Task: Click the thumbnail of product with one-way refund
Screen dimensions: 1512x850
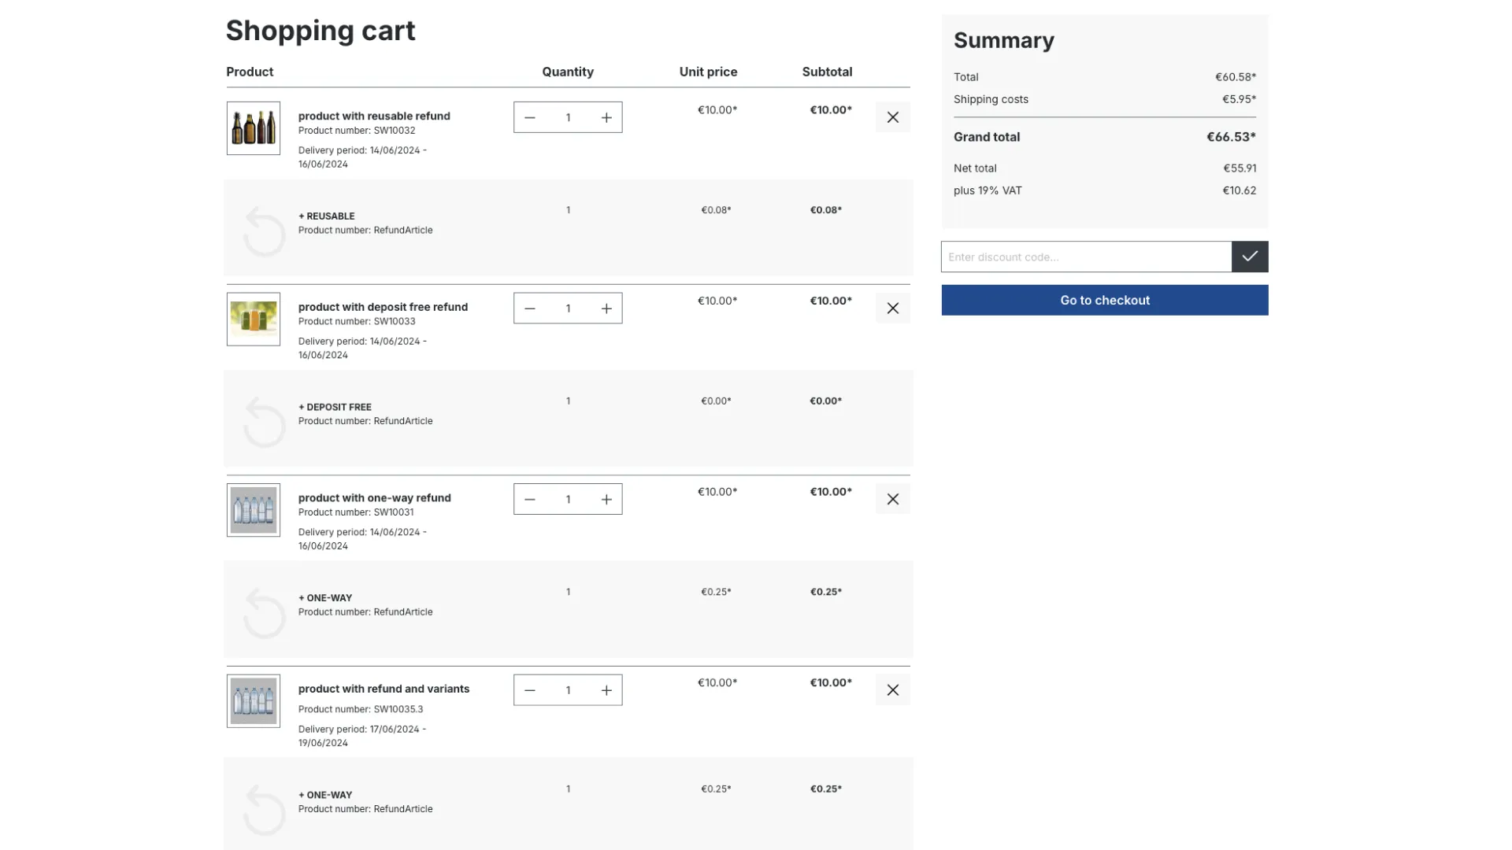Action: 253,510
